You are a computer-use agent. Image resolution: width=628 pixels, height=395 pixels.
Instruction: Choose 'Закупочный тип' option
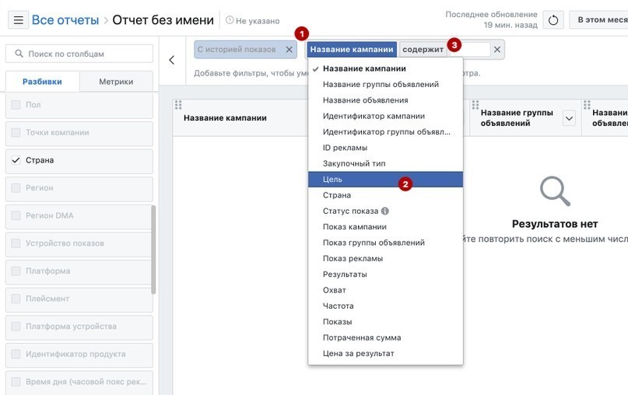tap(385, 164)
